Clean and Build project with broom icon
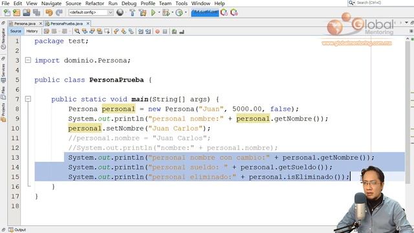Image resolution: width=414 pixels, height=233 pixels. (142, 12)
